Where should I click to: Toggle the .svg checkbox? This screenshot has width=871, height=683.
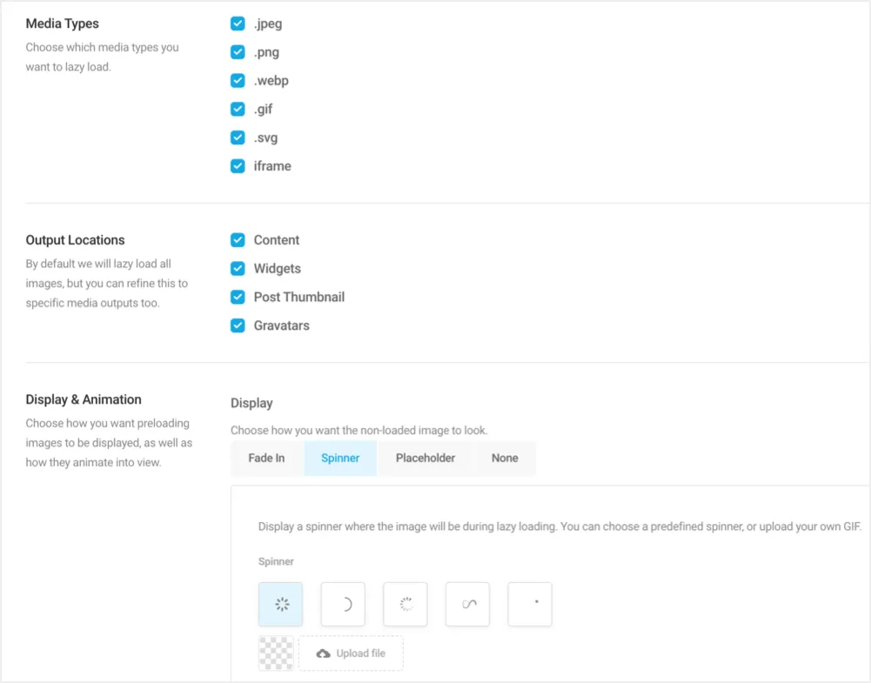pyautogui.click(x=238, y=137)
